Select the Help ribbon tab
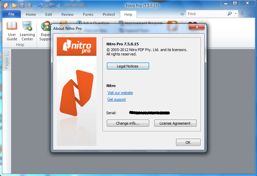This screenshot has height=176, width=257. point(128,14)
